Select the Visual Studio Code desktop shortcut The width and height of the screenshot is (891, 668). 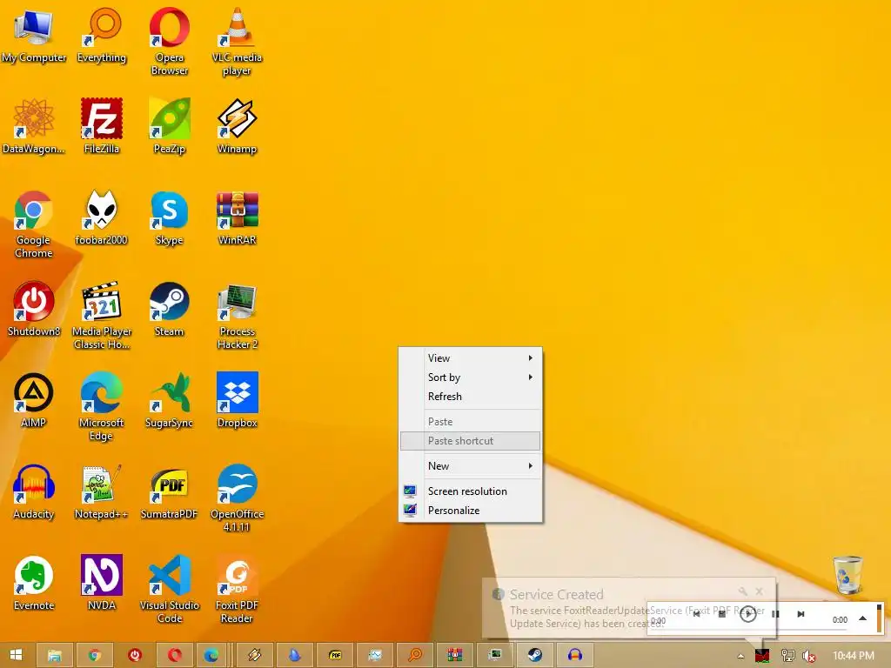(170, 591)
